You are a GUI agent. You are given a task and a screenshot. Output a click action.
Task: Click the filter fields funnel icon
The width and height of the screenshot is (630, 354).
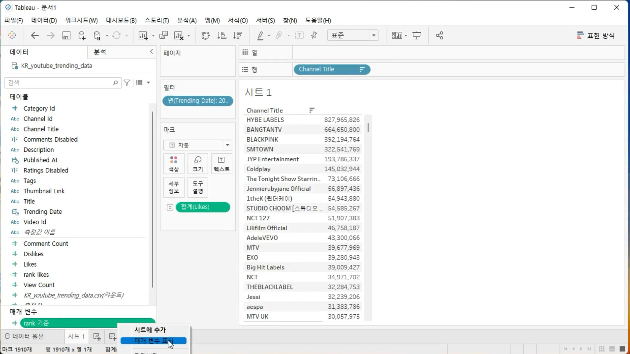[x=127, y=83]
